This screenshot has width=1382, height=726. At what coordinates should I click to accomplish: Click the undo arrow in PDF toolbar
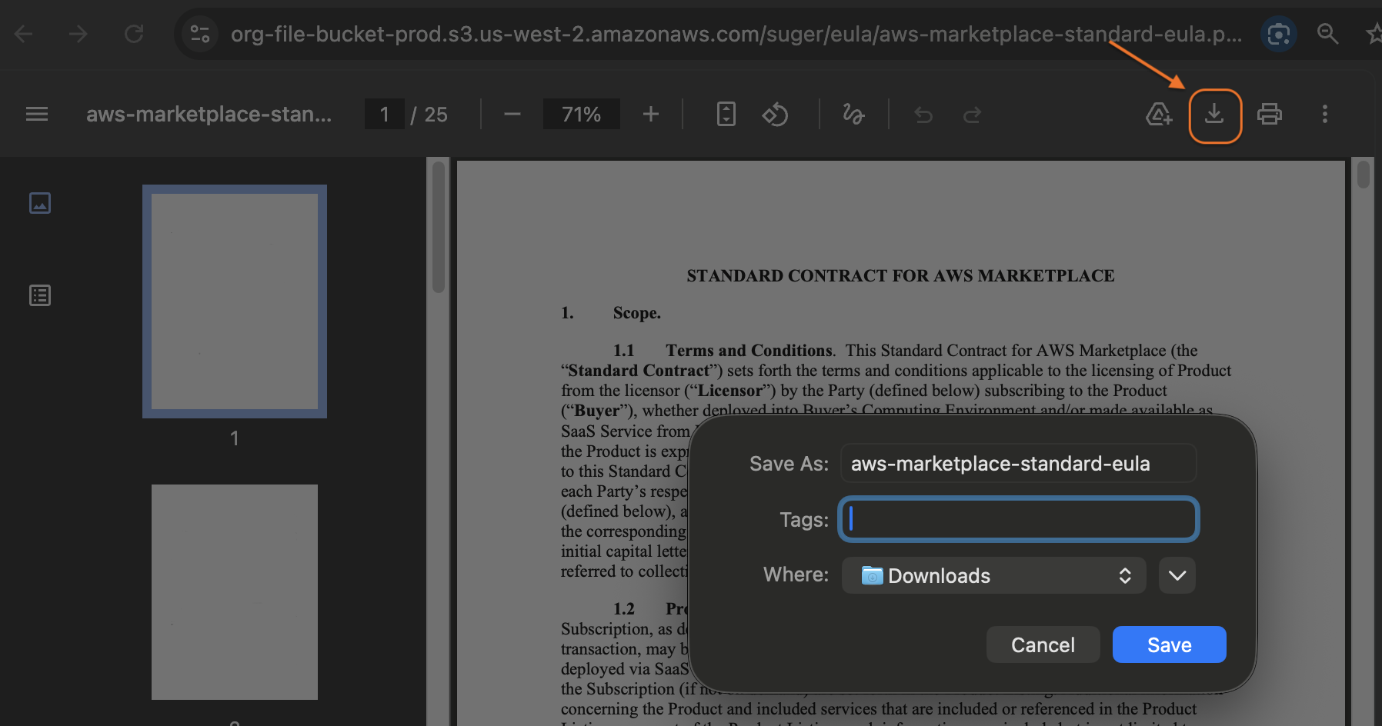point(923,115)
